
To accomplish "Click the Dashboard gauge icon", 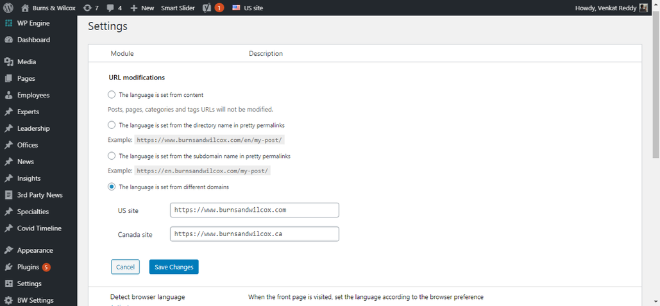I will [x=8, y=40].
